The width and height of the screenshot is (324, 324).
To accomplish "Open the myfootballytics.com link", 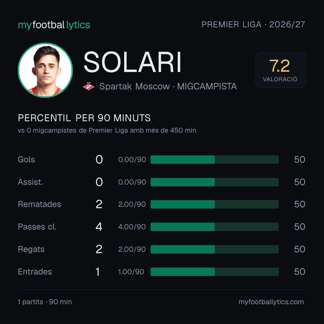I will click(271, 302).
